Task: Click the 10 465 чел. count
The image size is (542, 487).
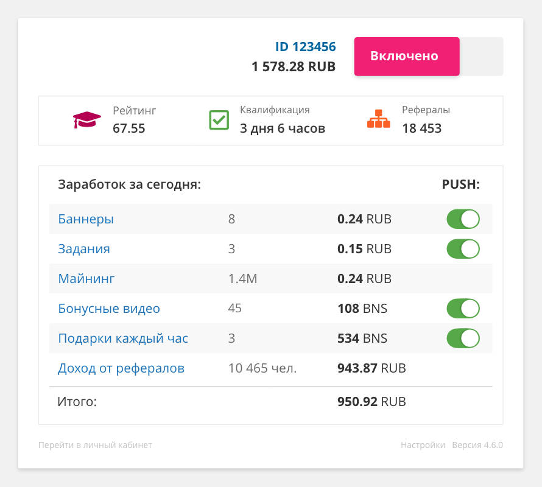Action: tap(262, 368)
